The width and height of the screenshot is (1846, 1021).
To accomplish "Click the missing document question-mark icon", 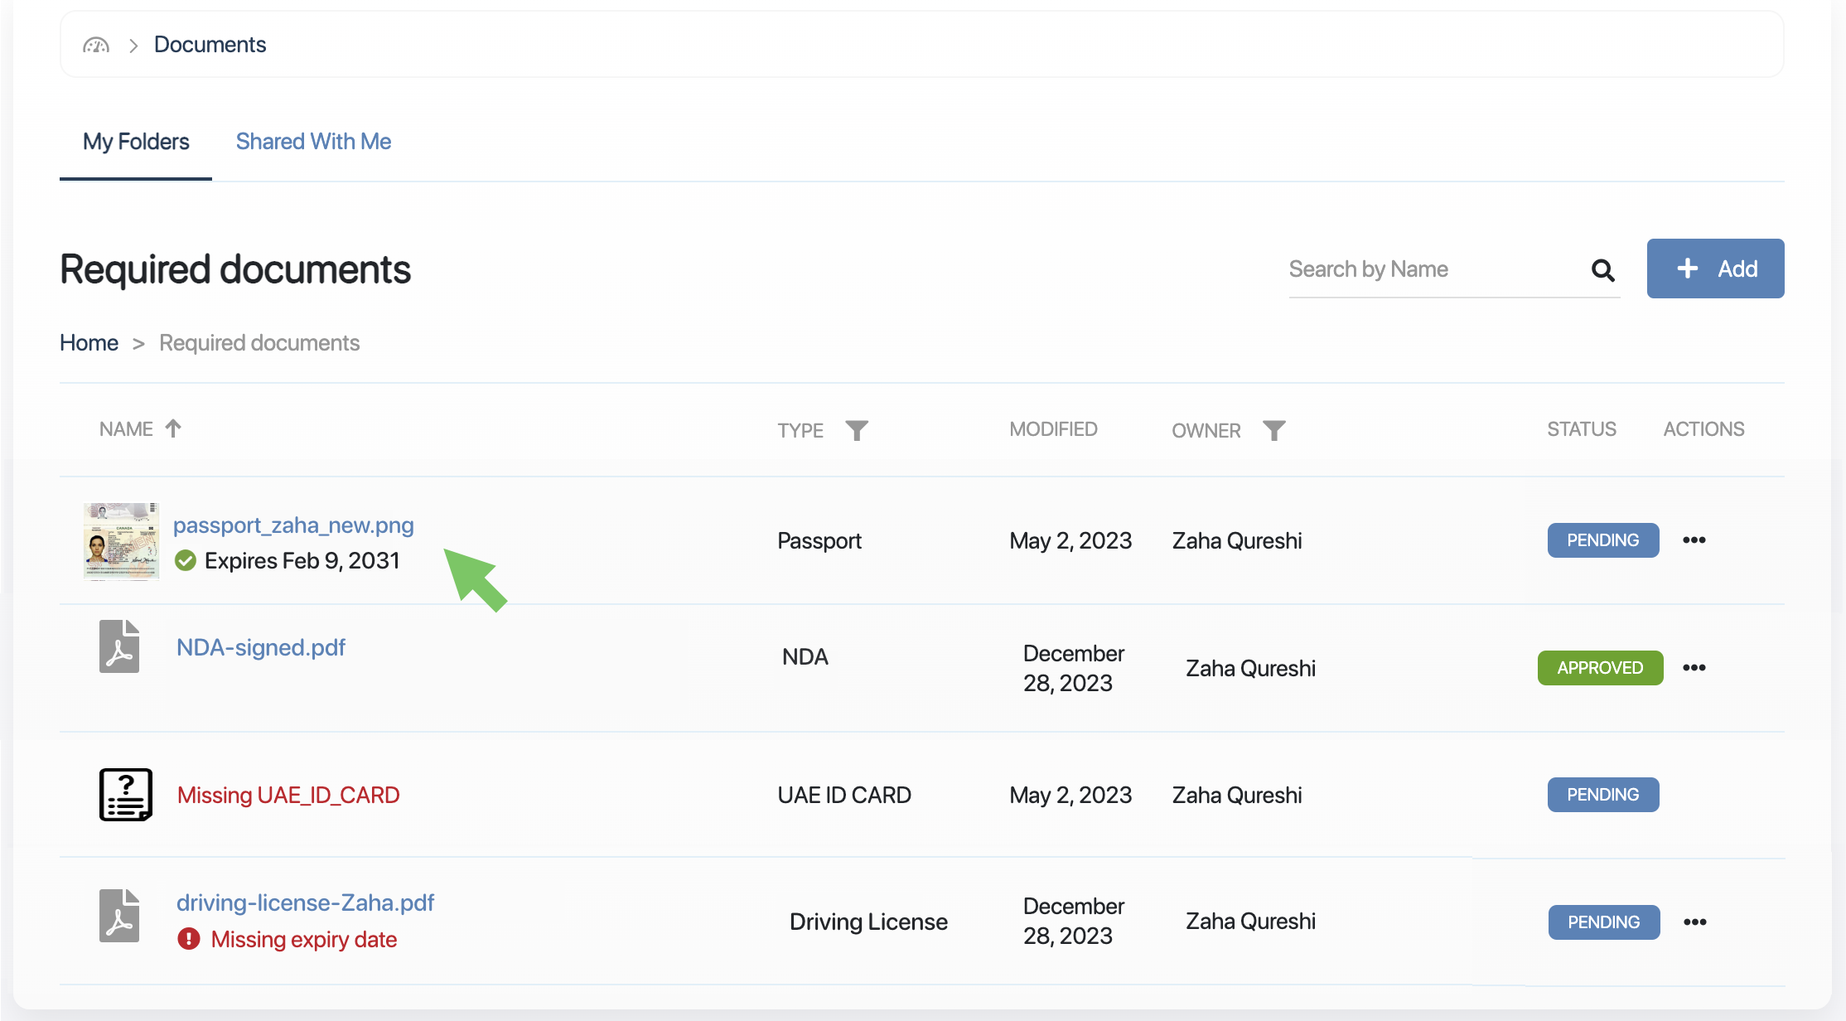I will pos(125,795).
